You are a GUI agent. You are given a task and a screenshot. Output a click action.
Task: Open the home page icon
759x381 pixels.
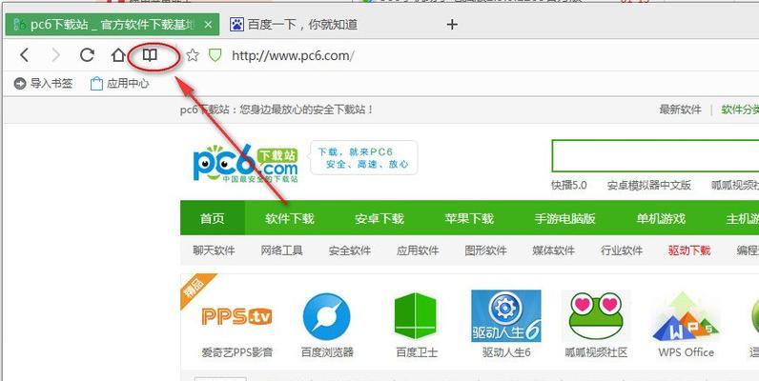118,55
